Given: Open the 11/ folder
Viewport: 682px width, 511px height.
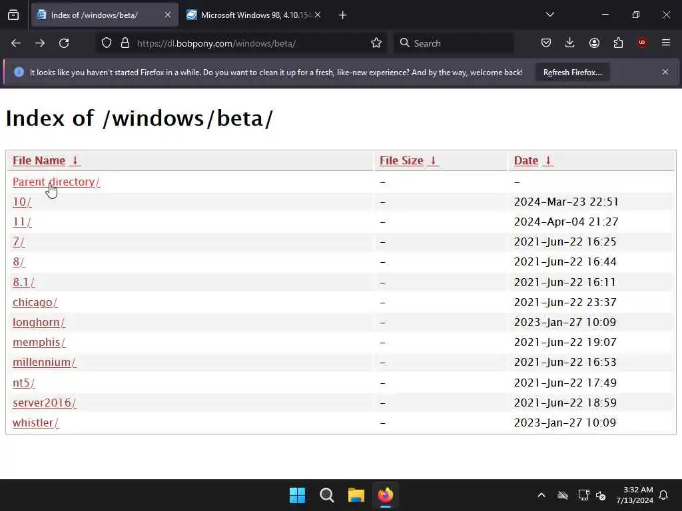Looking at the screenshot, I should [22, 222].
